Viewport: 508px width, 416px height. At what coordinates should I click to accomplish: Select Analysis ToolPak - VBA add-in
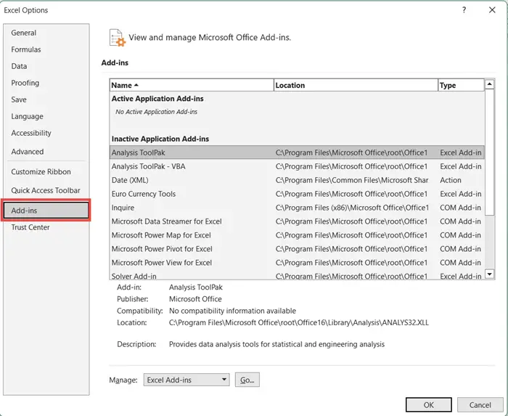(x=297, y=166)
